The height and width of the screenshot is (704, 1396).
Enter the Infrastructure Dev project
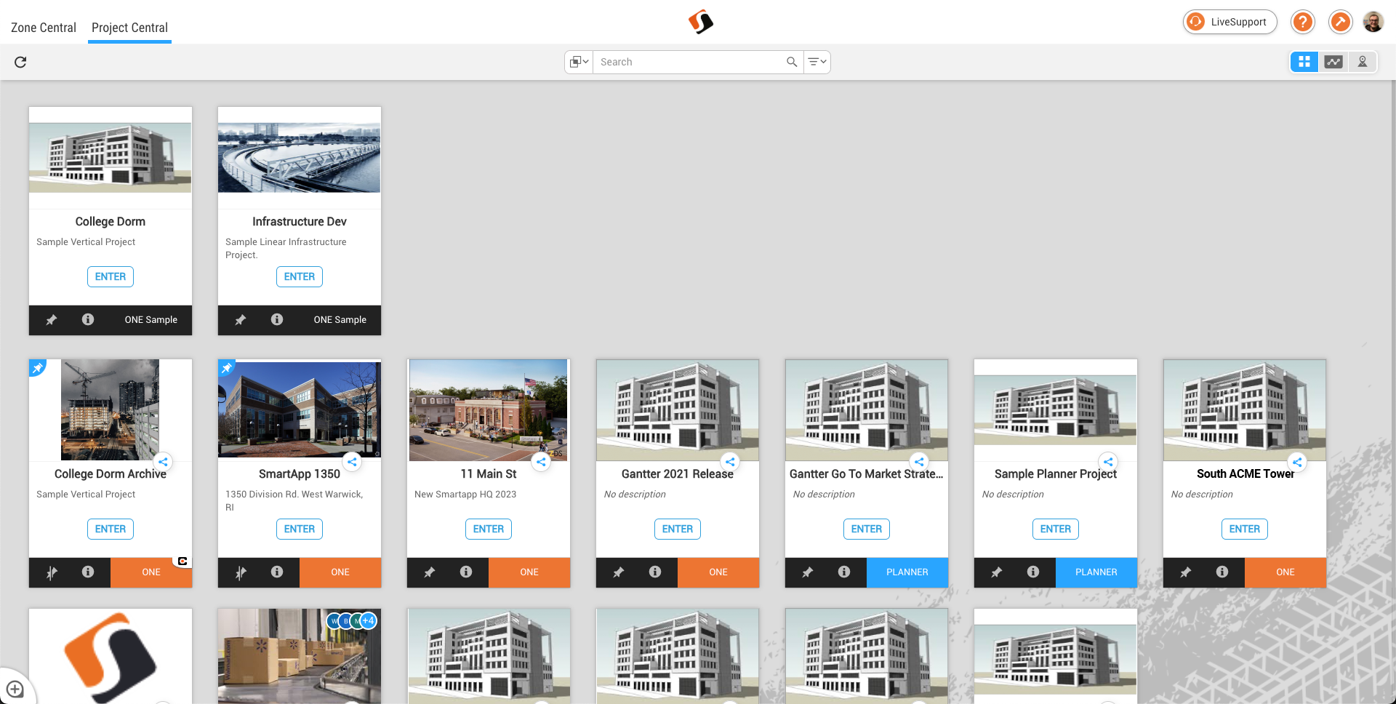[x=300, y=276]
